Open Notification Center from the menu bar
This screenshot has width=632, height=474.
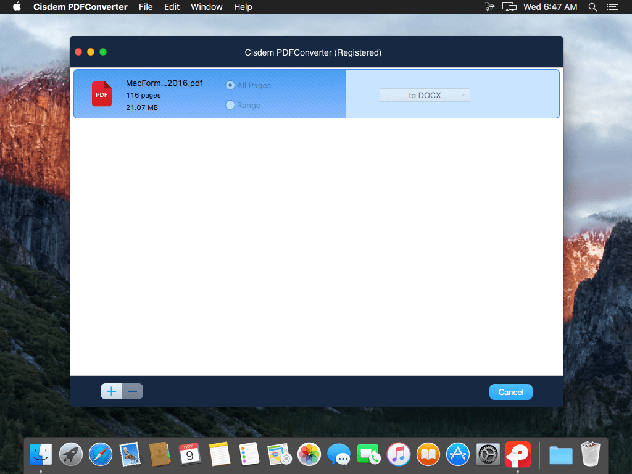[612, 7]
